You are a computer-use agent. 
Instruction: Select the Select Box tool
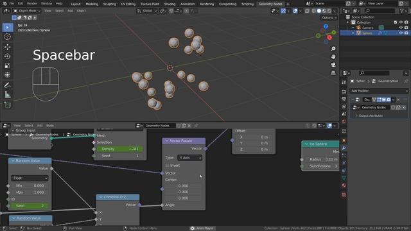pyautogui.click(x=8, y=27)
